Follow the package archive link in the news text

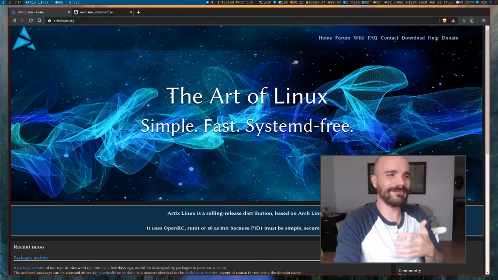pyautogui.click(x=31, y=268)
